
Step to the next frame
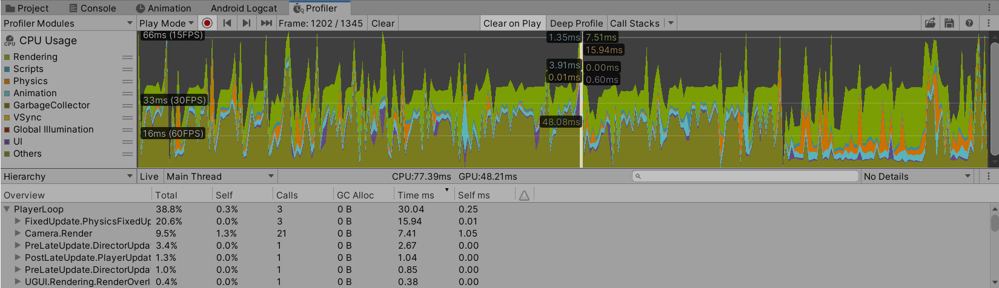(246, 23)
